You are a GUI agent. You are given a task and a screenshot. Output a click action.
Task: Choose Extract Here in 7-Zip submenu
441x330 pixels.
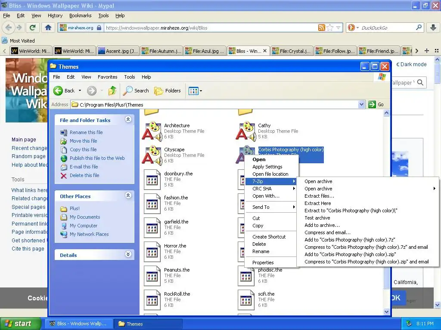point(367,203)
